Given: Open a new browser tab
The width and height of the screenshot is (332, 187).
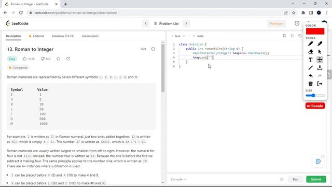Looking at the screenshot, I should [65, 4].
